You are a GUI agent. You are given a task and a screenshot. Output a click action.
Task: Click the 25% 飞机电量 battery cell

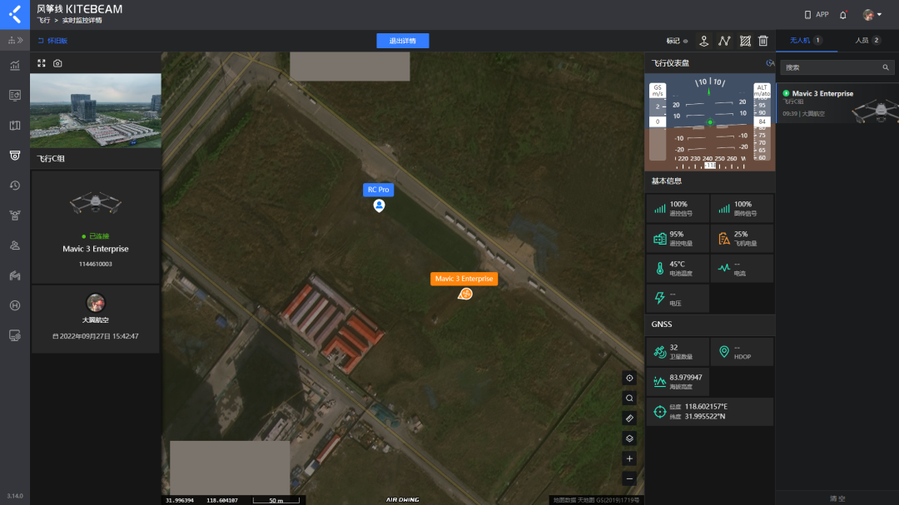click(742, 239)
